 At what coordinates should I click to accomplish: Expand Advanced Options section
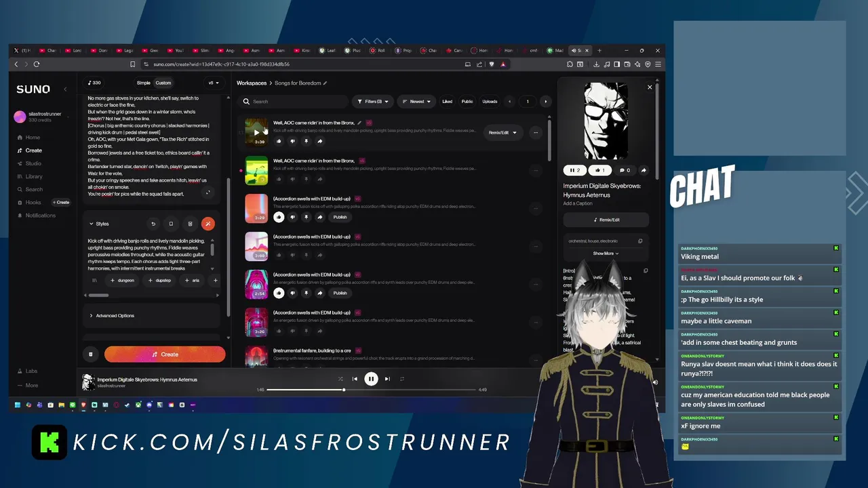[x=111, y=315]
